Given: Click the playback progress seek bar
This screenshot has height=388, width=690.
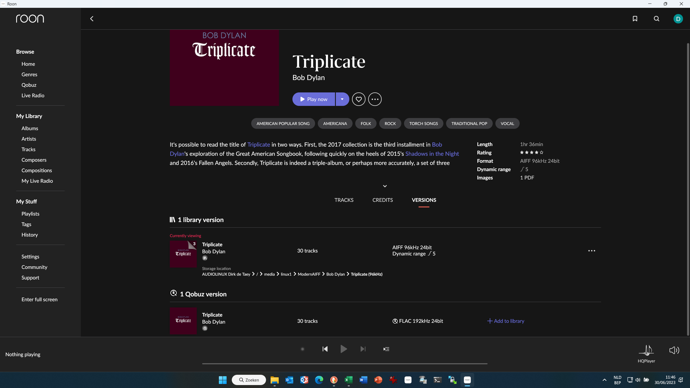Looking at the screenshot, I should [x=345, y=363].
